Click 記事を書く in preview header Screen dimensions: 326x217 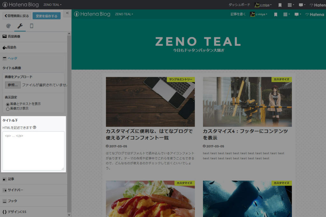[238, 14]
